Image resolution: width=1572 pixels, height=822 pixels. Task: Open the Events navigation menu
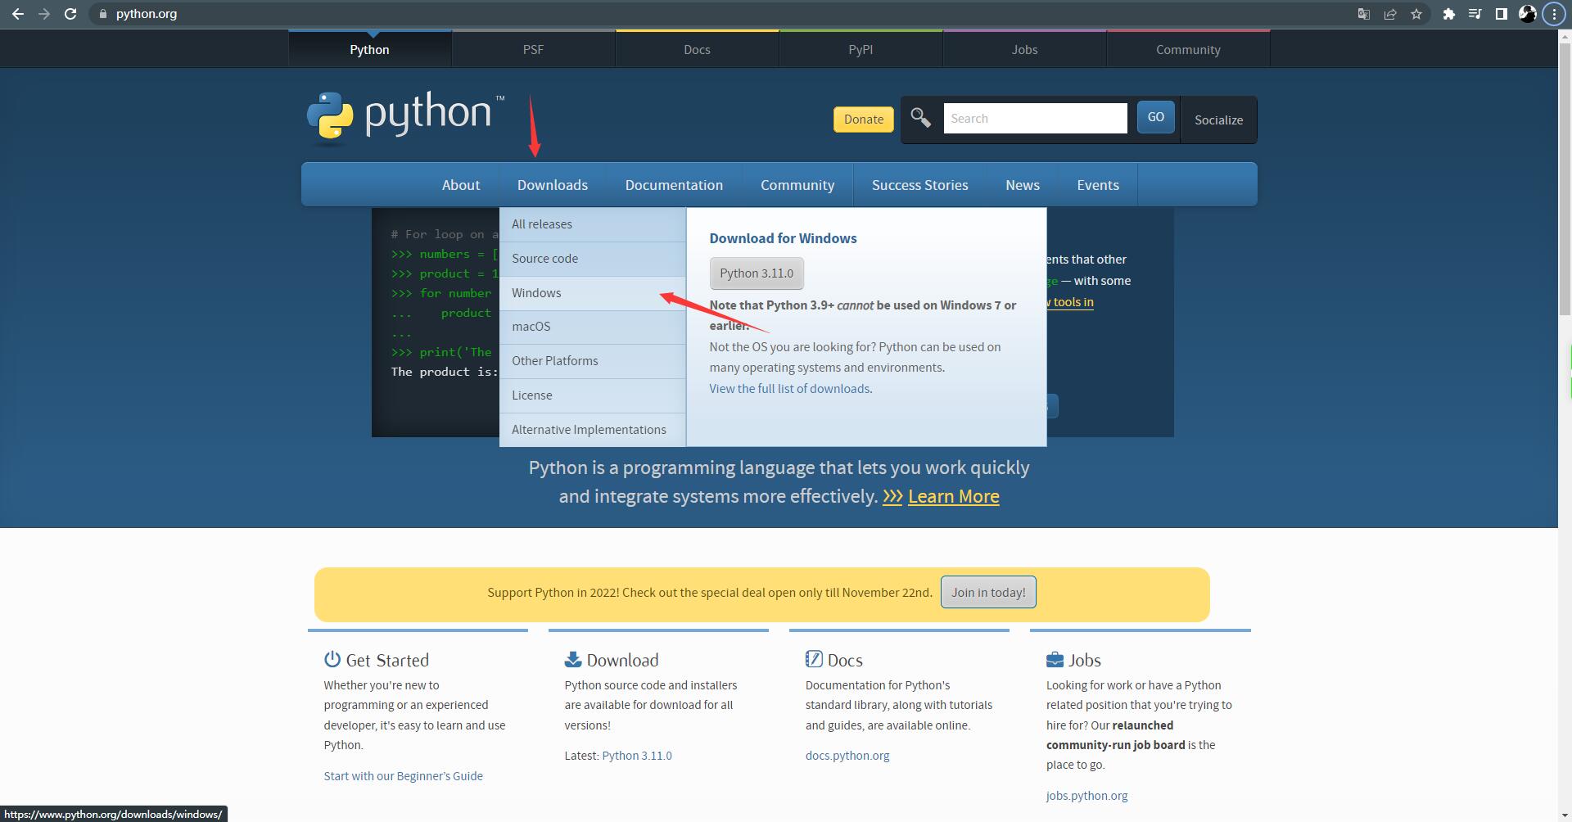pos(1098,185)
